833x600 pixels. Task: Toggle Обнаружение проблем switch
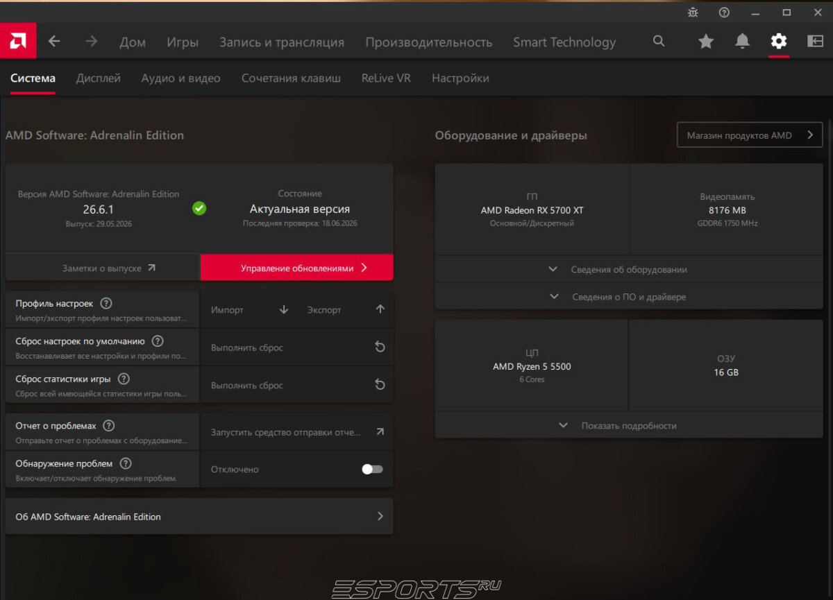click(x=372, y=470)
